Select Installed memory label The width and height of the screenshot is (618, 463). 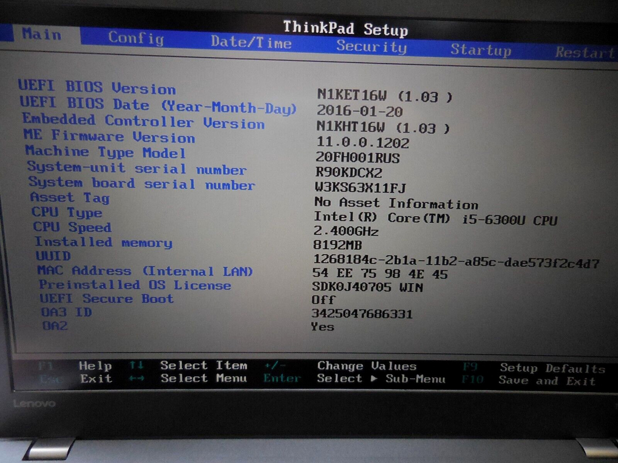[x=104, y=242]
